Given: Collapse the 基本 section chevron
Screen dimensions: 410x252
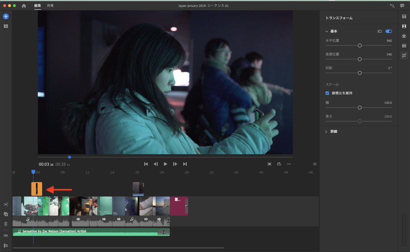Looking at the screenshot, I should coord(326,31).
